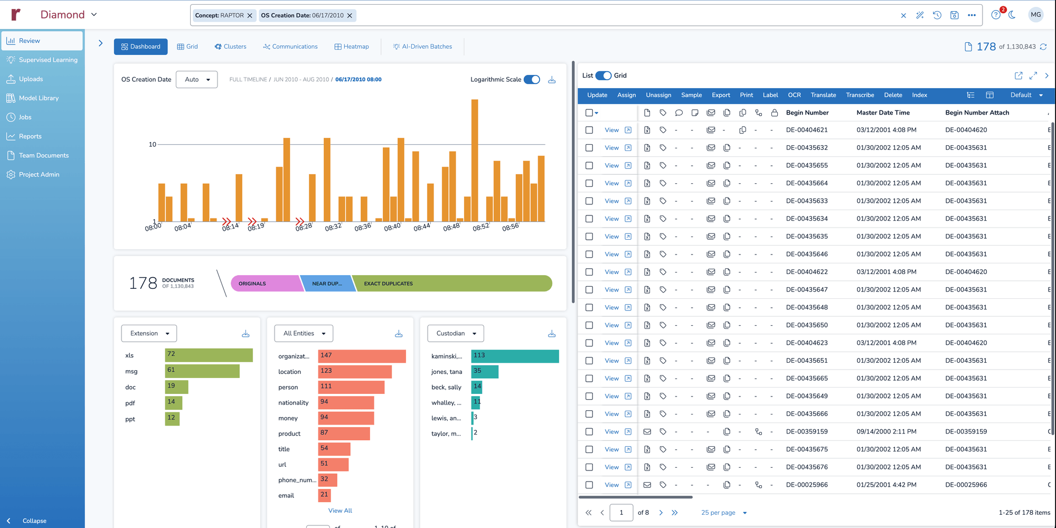Download the OS Creation Date chart
Viewport: 1056px width, 528px height.
point(552,79)
